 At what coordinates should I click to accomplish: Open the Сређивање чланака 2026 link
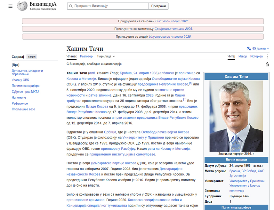pyautogui.click(x=173, y=29)
